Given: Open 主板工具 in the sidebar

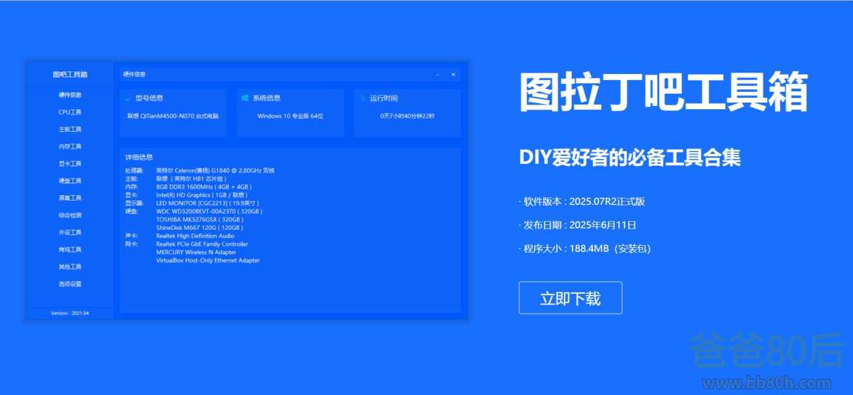Looking at the screenshot, I should coord(70,129).
